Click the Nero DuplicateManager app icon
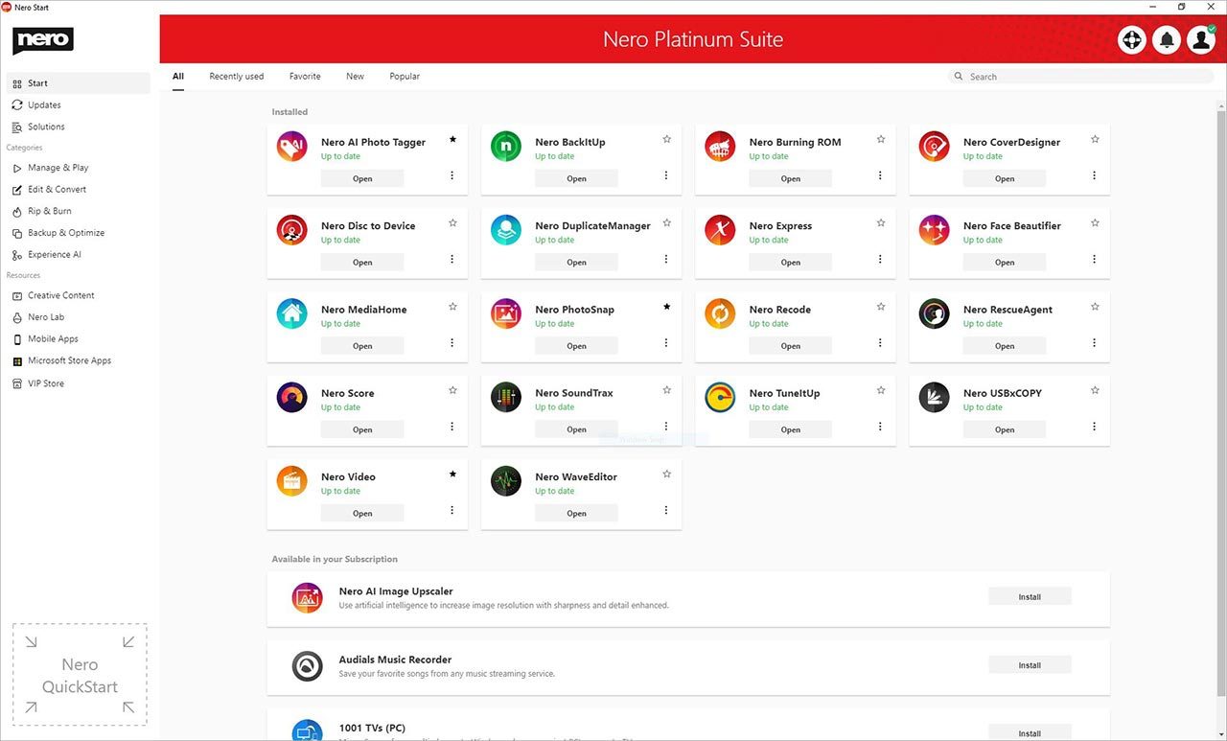Screen dimensions: 1227x741 506,230
